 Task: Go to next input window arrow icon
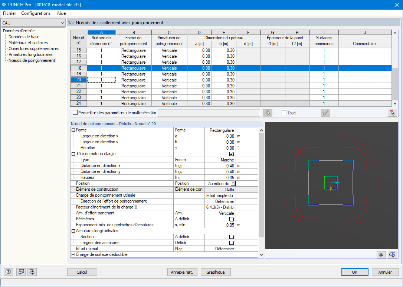click(x=32, y=272)
